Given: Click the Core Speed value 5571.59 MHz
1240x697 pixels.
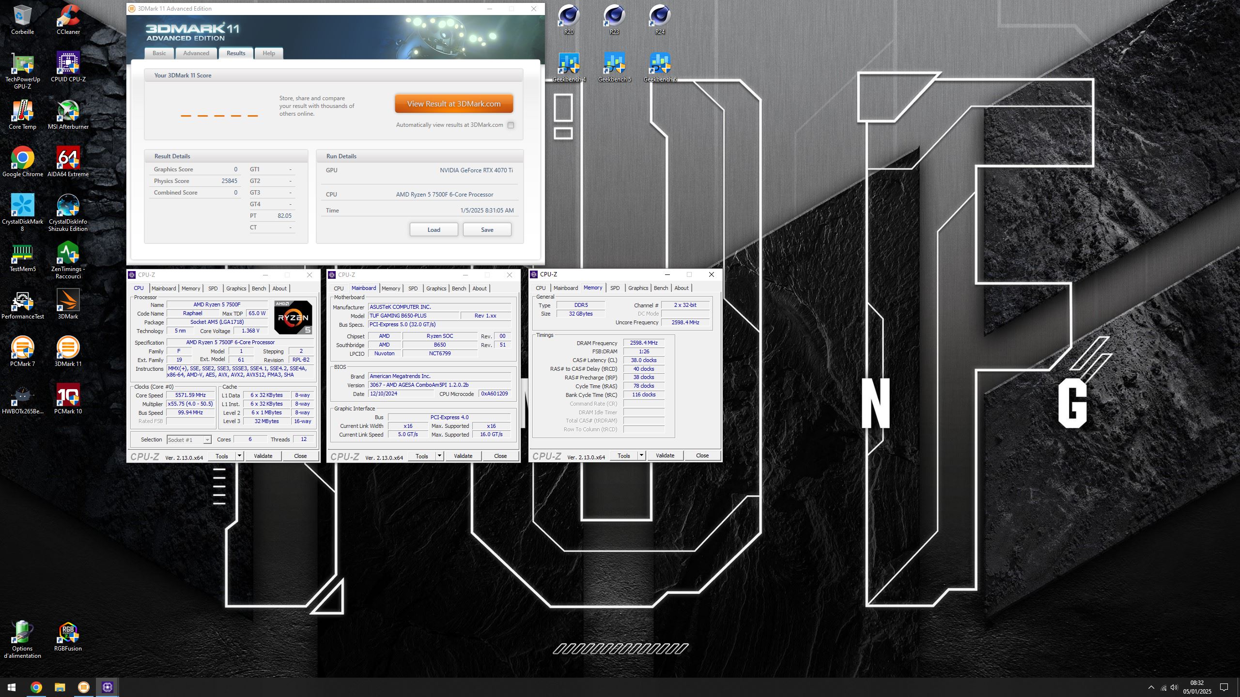Looking at the screenshot, I should (x=191, y=395).
